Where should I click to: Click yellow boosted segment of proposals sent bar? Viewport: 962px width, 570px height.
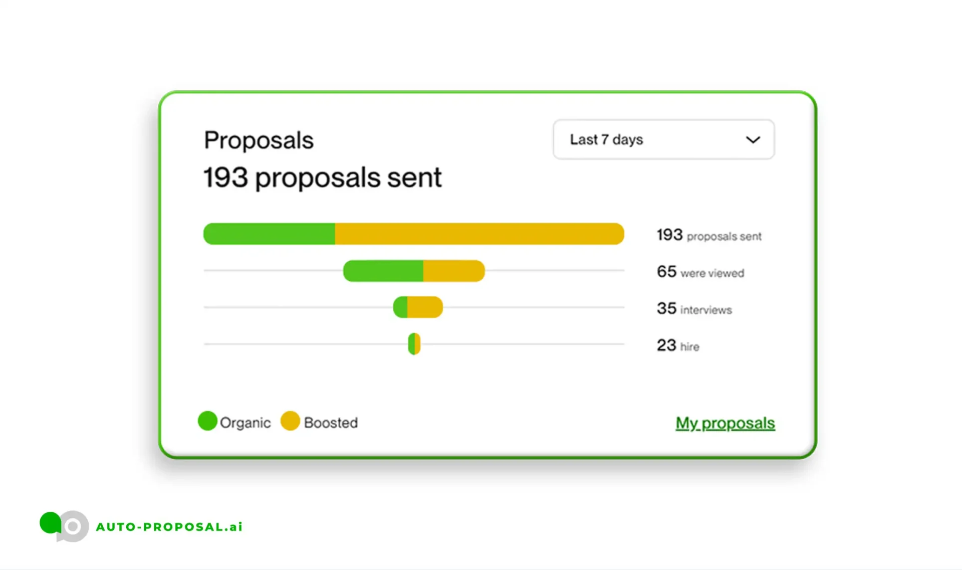[x=478, y=234]
